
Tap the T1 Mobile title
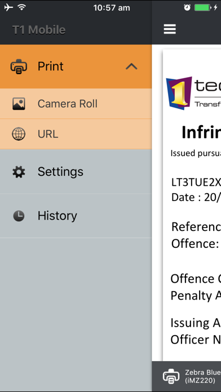point(39,30)
